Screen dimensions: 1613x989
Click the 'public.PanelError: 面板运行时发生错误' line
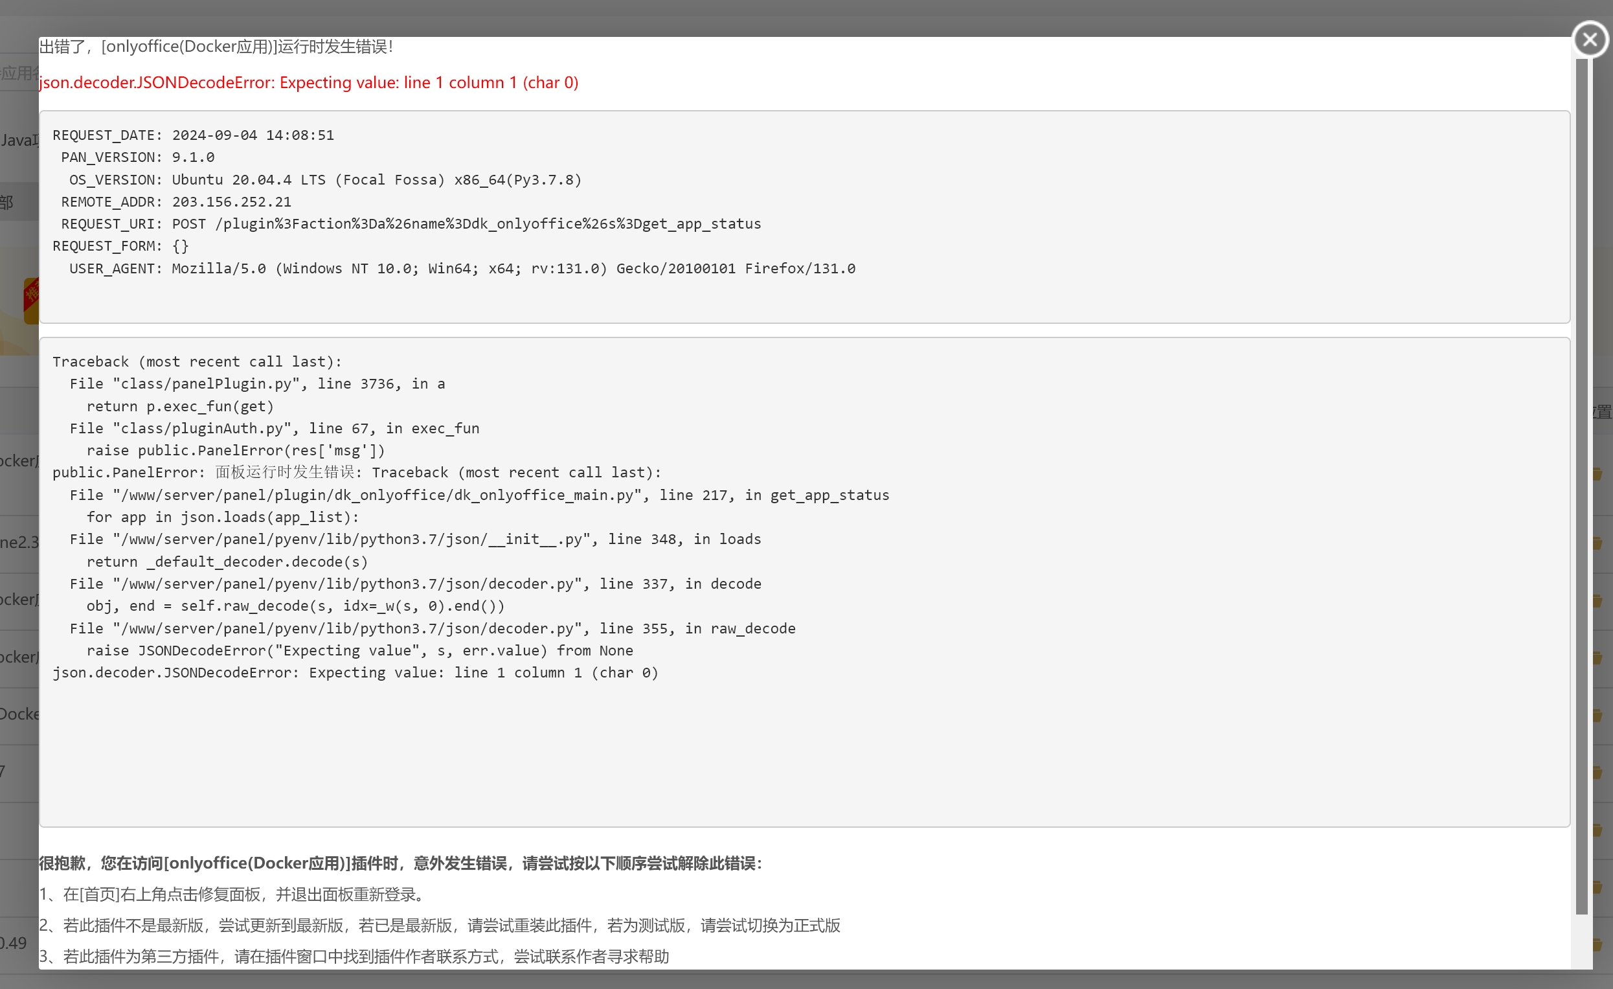(x=357, y=472)
